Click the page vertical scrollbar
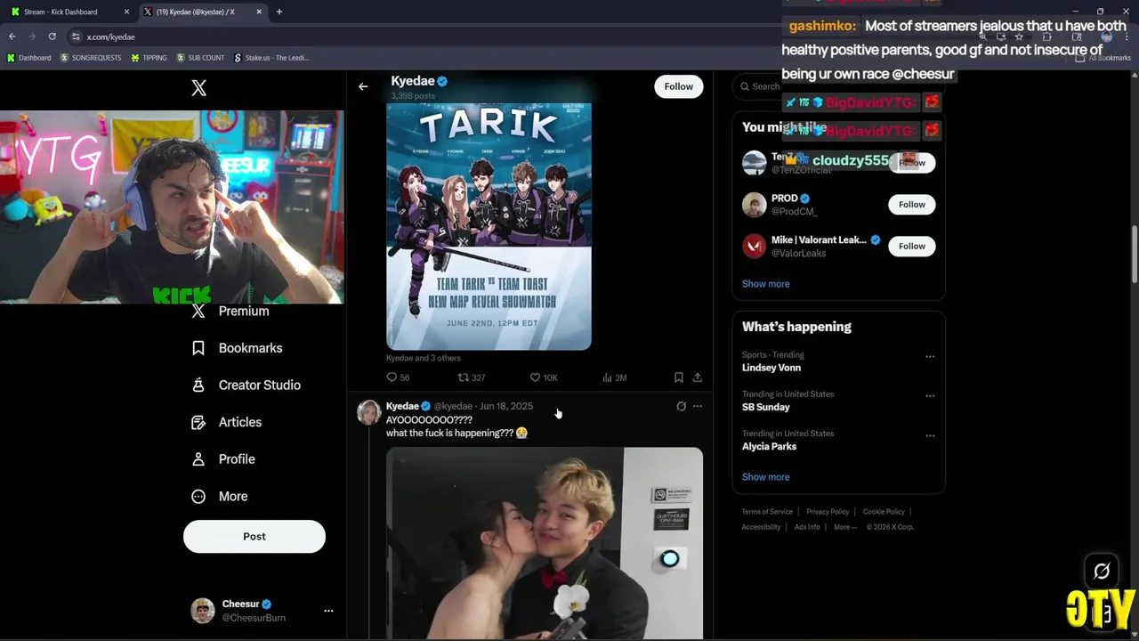The image size is (1139, 641). pos(1135,254)
